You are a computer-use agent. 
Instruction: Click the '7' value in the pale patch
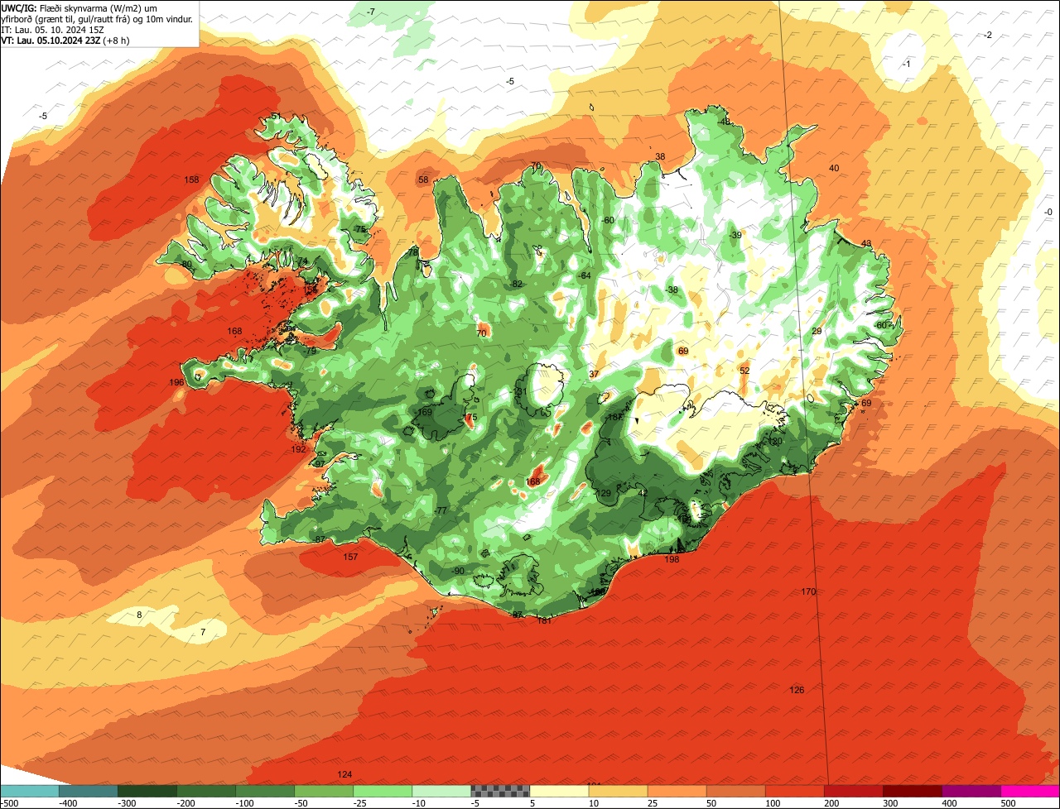pyautogui.click(x=203, y=632)
